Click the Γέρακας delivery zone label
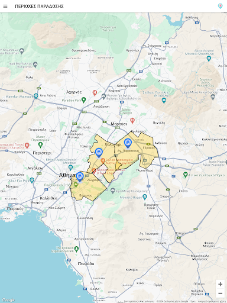 coord(149,148)
